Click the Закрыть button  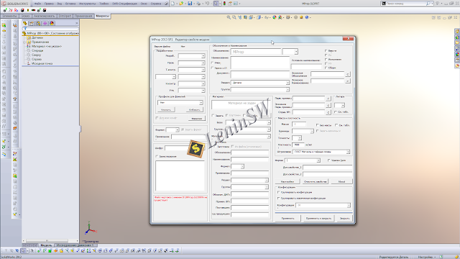344,218
